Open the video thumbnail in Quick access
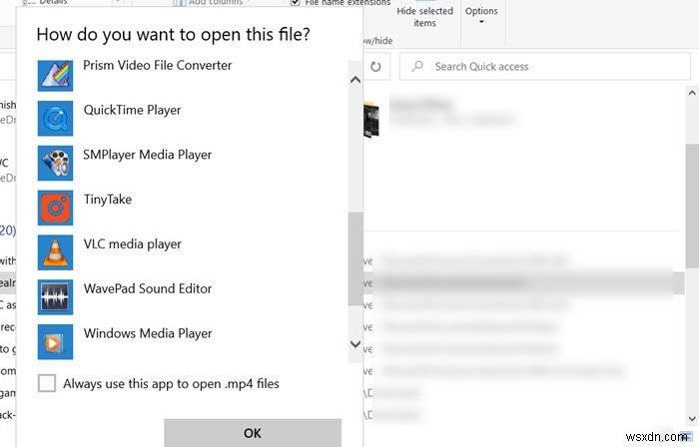The width and height of the screenshot is (699, 447). pos(371,120)
